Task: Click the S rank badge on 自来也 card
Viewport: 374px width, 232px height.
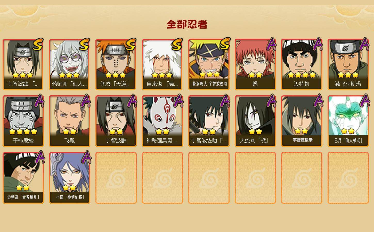Action: coord(177,45)
